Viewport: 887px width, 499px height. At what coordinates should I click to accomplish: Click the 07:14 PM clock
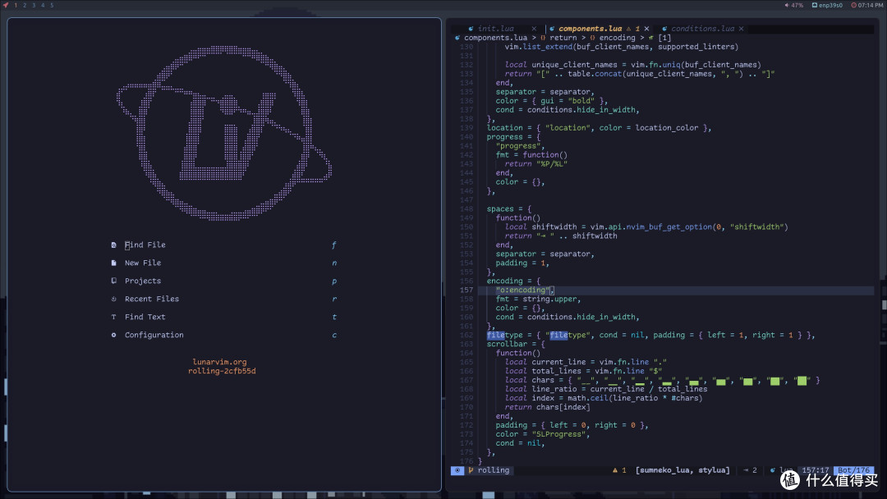point(866,5)
